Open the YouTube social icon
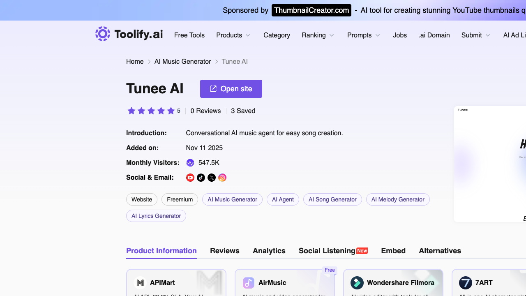The height and width of the screenshot is (296, 526). (x=190, y=178)
